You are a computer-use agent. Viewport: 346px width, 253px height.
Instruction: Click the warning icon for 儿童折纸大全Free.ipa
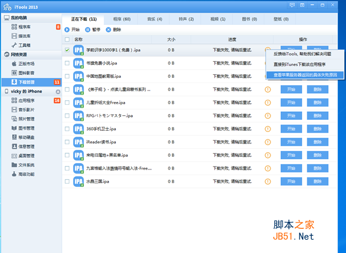tap(268, 103)
